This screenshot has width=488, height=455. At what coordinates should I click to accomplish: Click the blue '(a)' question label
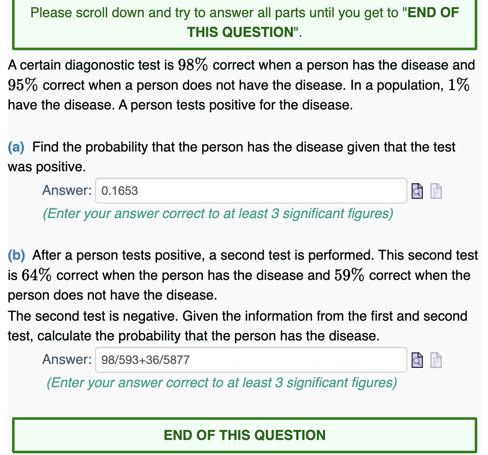[x=16, y=147]
